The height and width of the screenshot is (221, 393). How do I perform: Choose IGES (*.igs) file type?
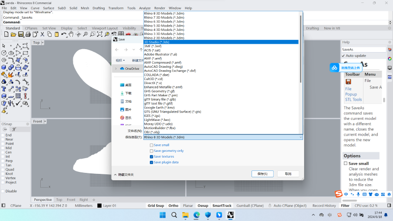point(152,116)
